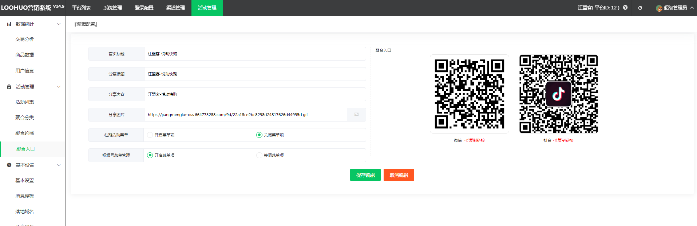Open the 系统管理 top menu
The image size is (697, 226).
coord(113,8)
